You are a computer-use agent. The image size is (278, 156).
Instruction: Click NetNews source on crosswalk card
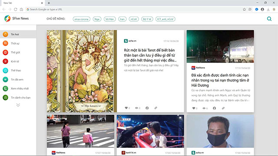click(59, 153)
